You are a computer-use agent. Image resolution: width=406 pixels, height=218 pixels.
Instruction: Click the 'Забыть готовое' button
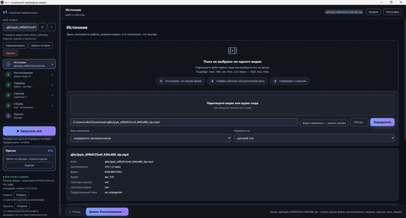pyautogui.click(x=41, y=46)
